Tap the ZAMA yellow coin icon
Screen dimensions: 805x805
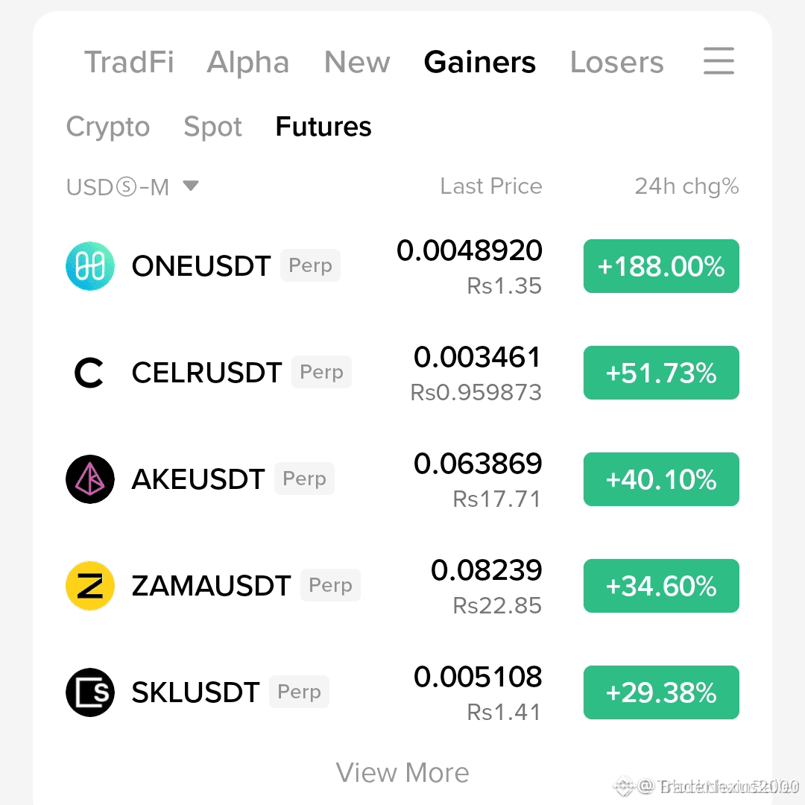tap(90, 586)
